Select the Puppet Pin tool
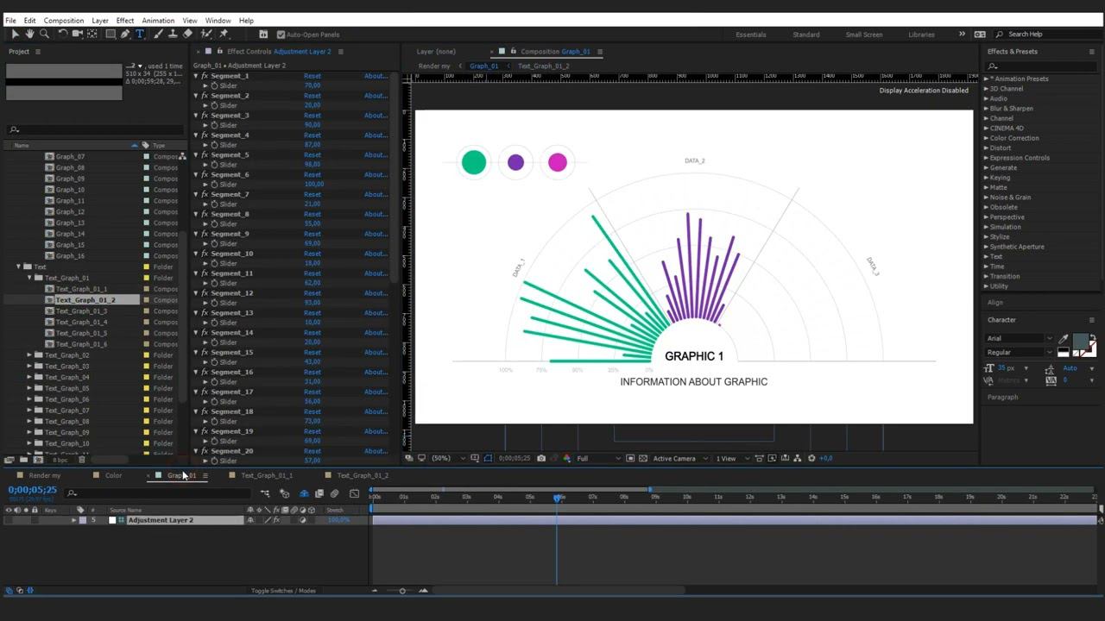 click(224, 34)
